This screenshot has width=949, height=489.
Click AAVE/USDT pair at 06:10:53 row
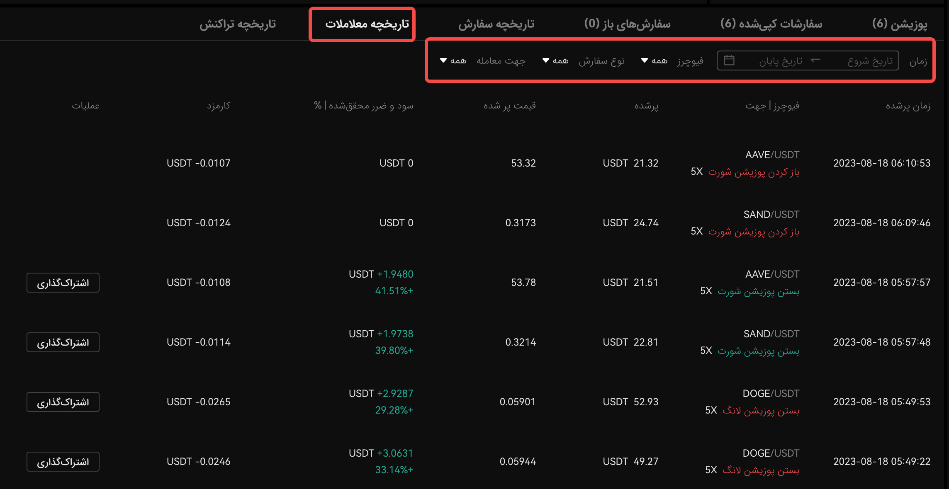click(772, 155)
